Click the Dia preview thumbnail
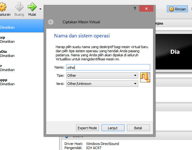 [174, 52]
